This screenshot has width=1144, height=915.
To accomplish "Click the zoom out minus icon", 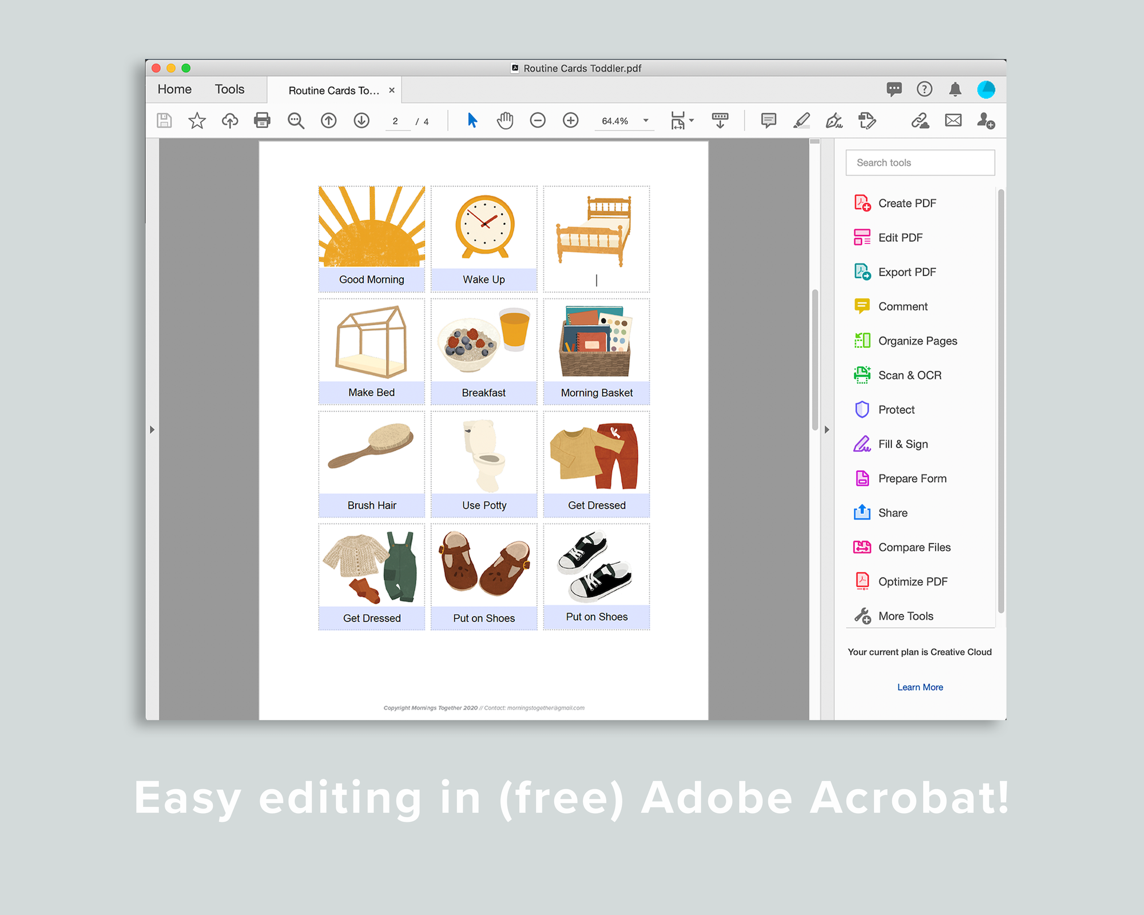I will click(x=538, y=121).
